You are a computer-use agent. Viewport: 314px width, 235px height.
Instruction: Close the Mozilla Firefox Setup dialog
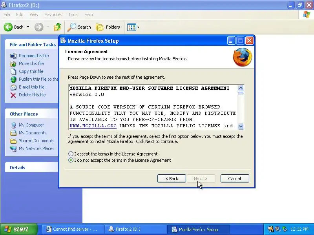pos(249,41)
